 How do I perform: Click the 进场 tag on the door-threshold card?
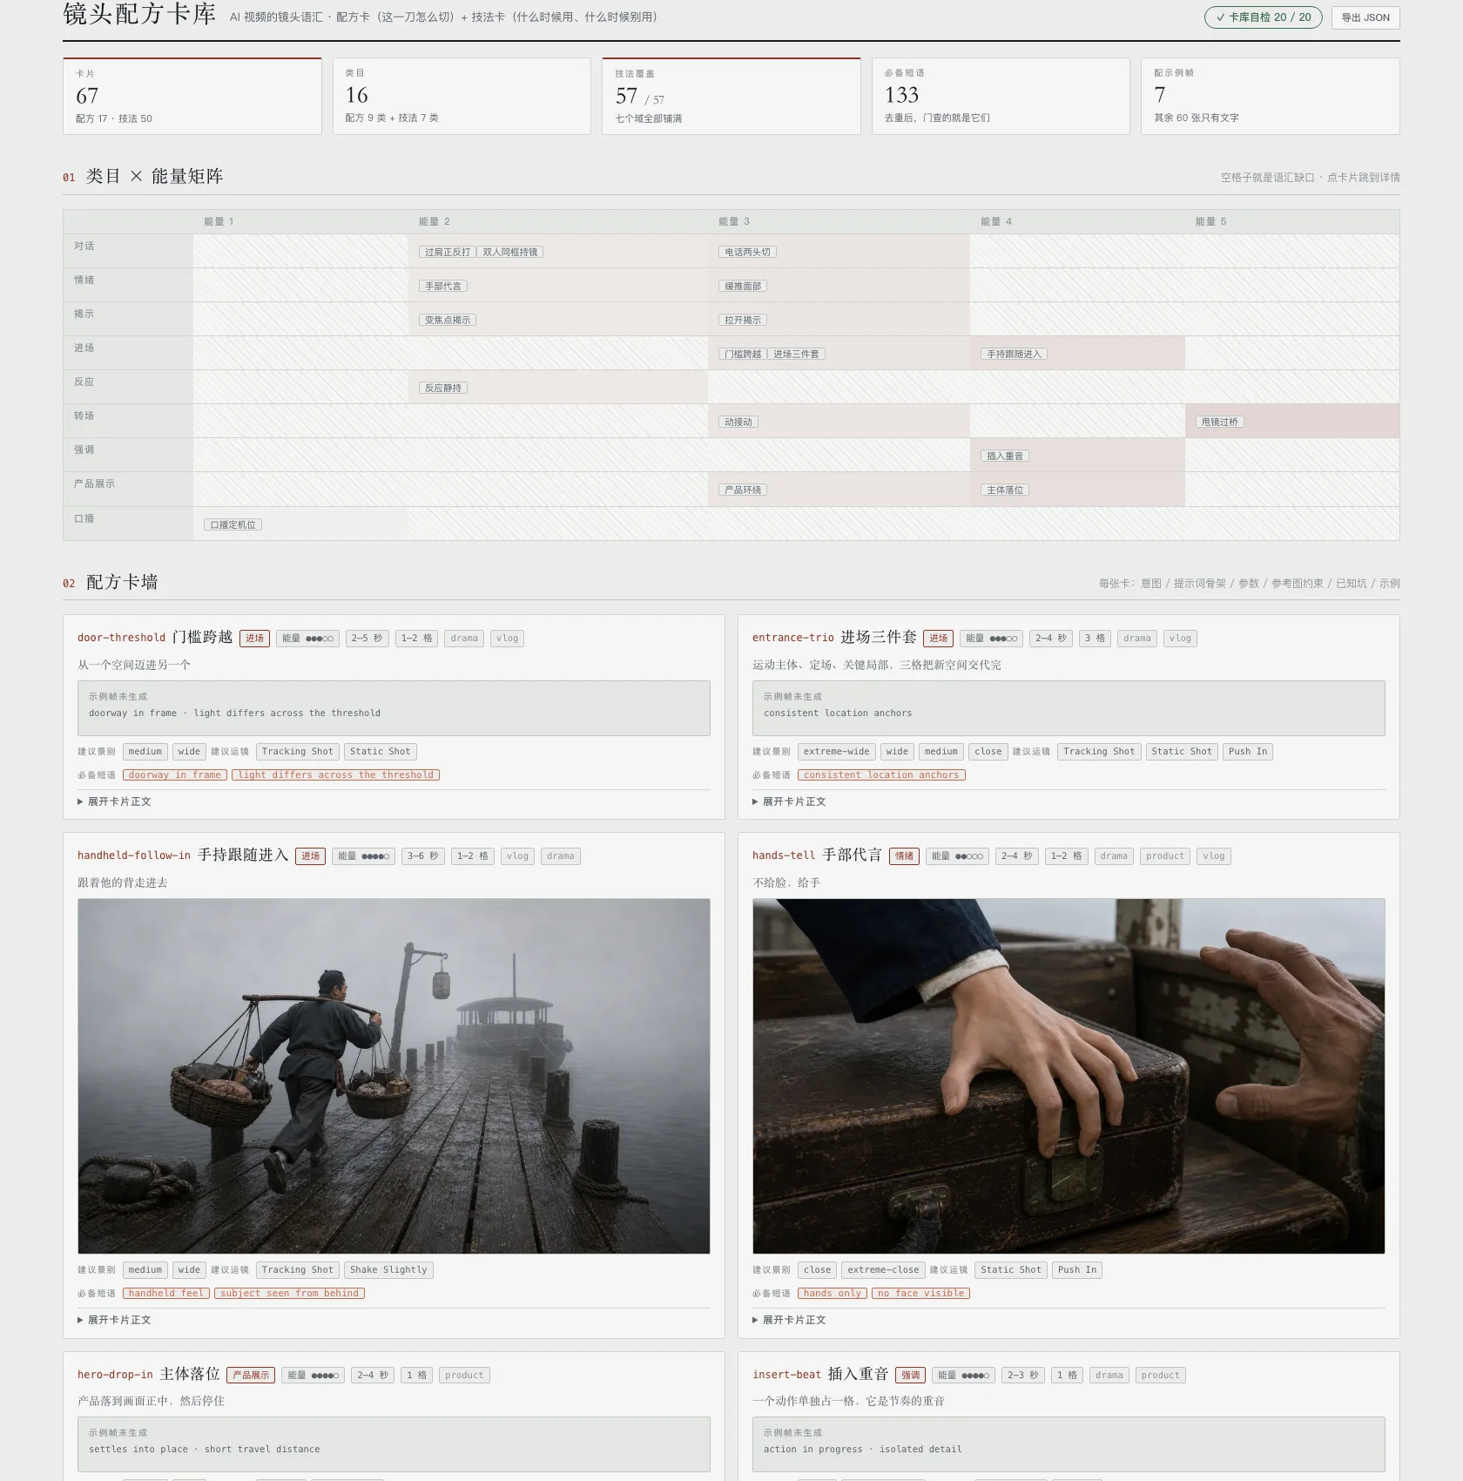tap(254, 639)
